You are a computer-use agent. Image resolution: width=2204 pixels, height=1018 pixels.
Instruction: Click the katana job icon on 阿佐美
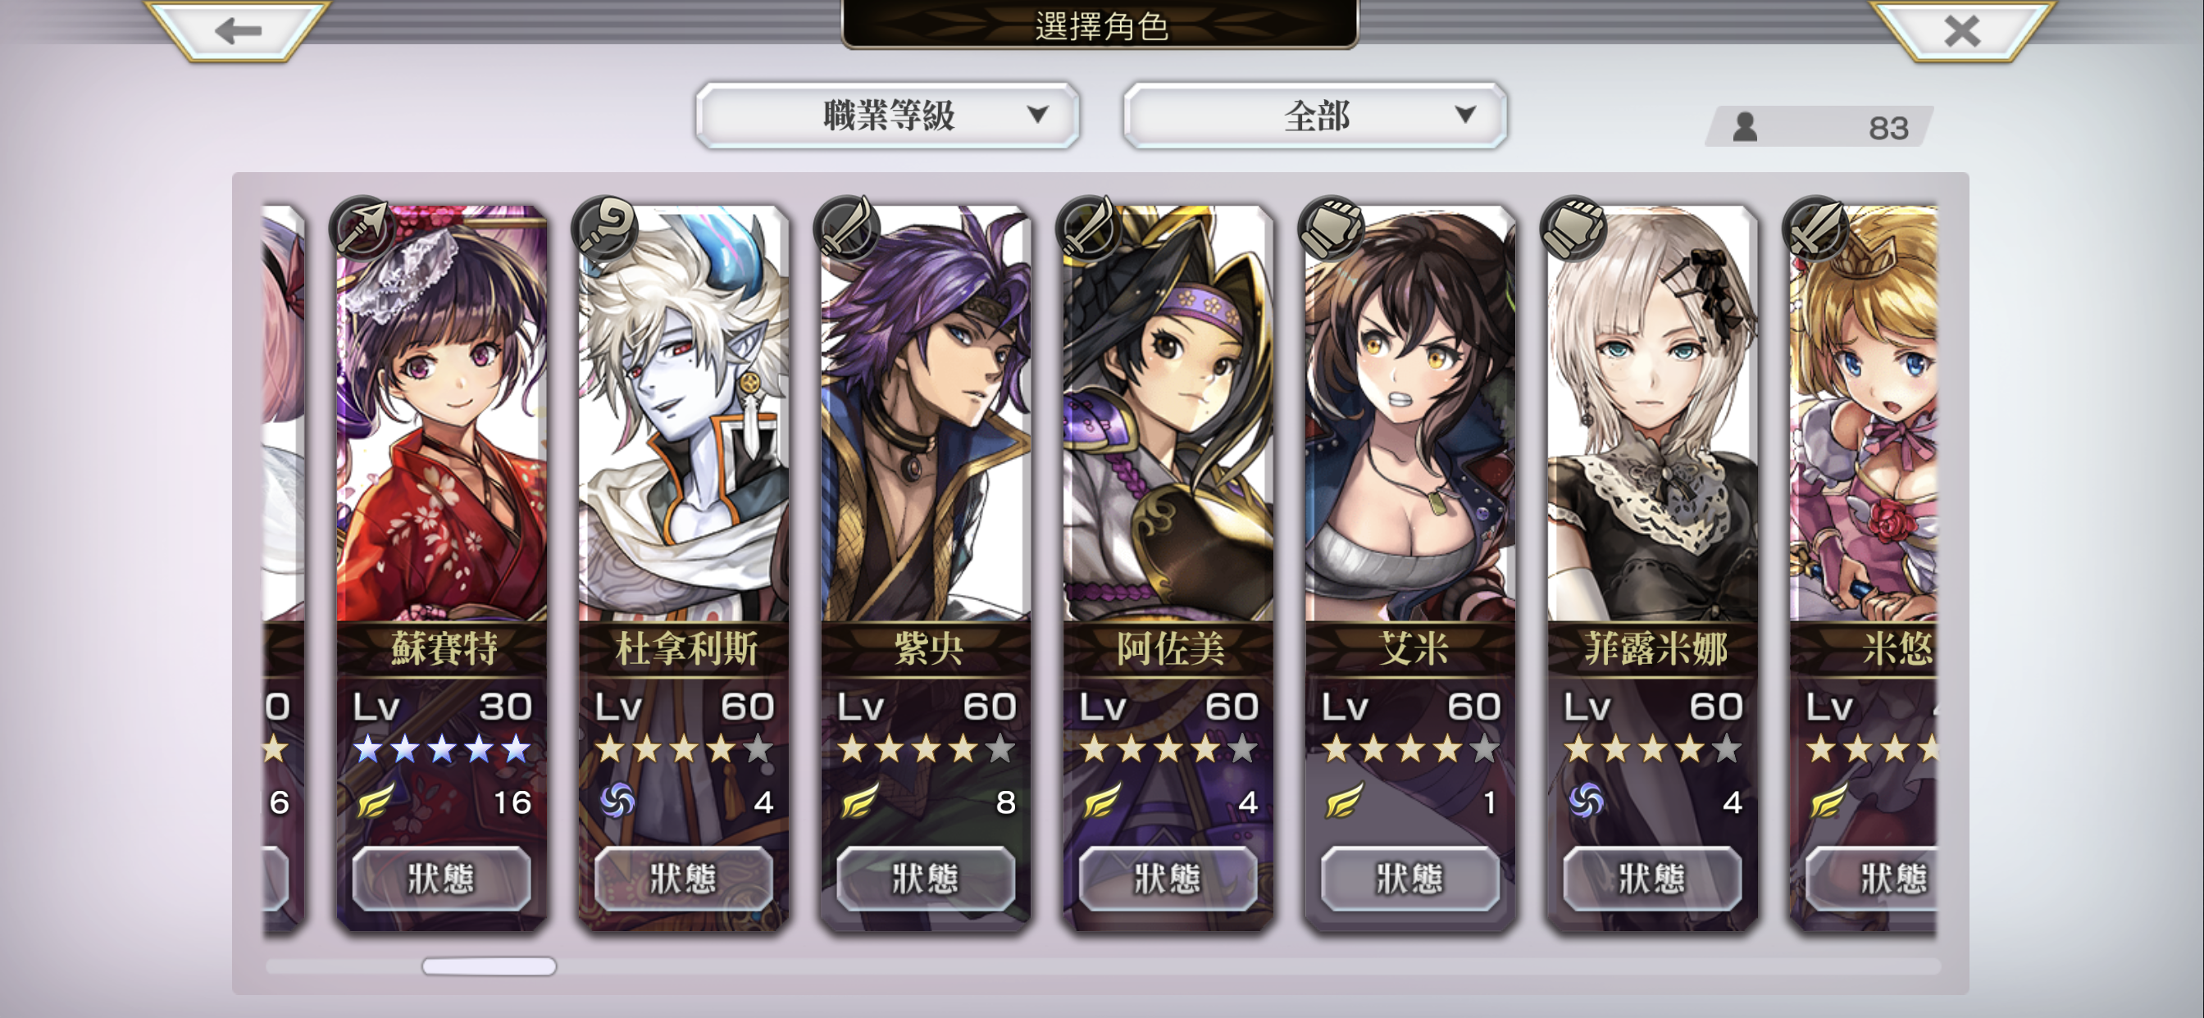(x=1088, y=229)
